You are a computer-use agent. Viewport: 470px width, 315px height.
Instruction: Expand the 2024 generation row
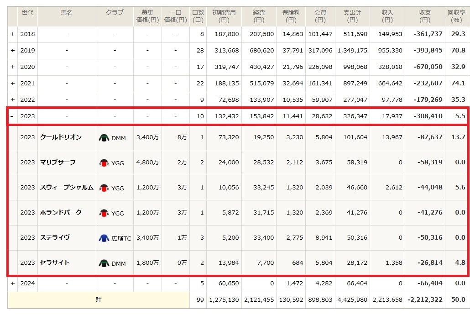(13, 283)
